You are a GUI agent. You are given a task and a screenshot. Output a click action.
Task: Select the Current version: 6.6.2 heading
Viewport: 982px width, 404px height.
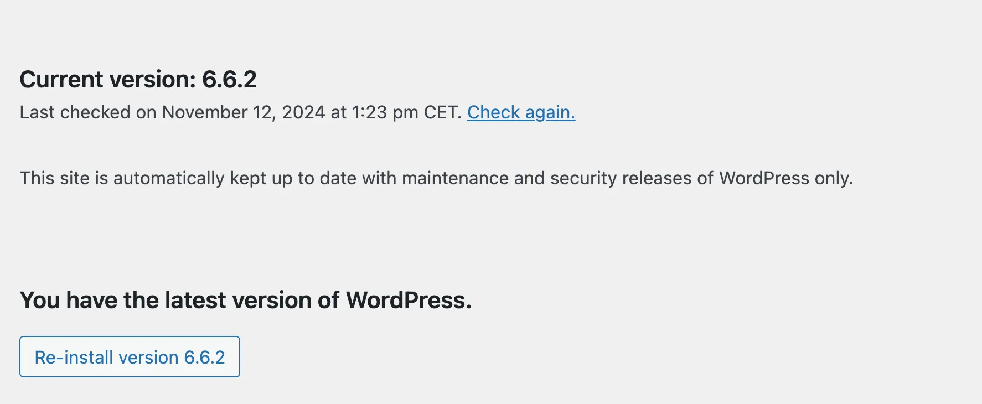pyautogui.click(x=138, y=80)
